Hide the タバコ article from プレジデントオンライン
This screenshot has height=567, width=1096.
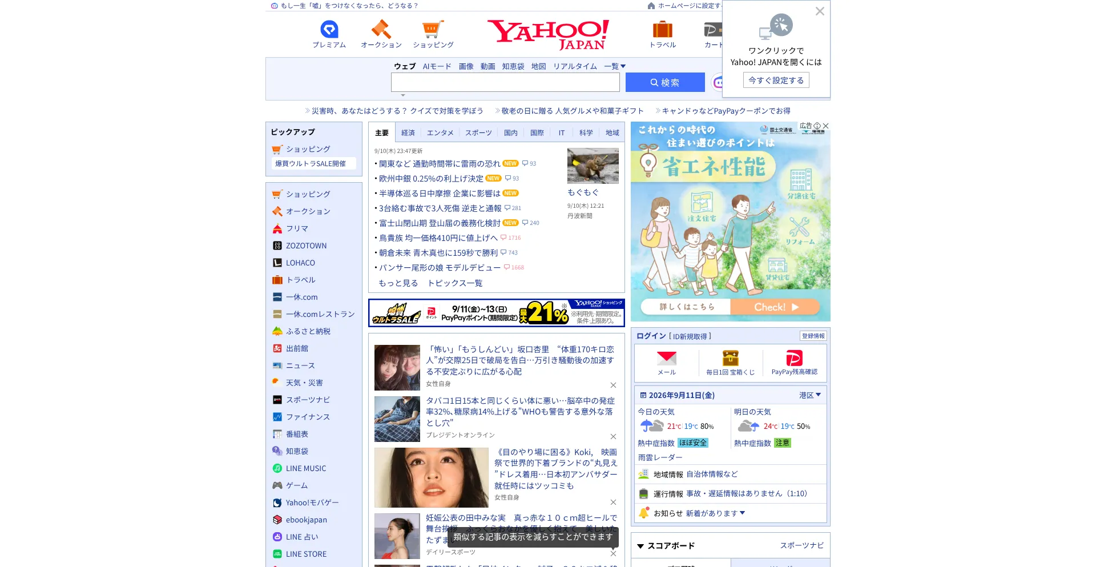point(613,436)
